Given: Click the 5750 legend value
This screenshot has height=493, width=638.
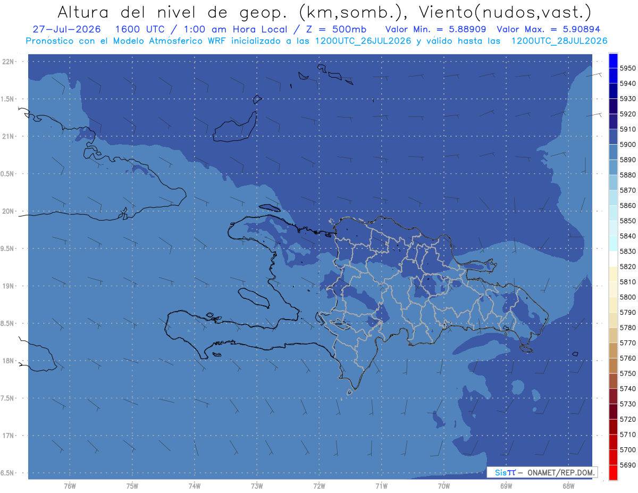Looking at the screenshot, I should coord(627,374).
